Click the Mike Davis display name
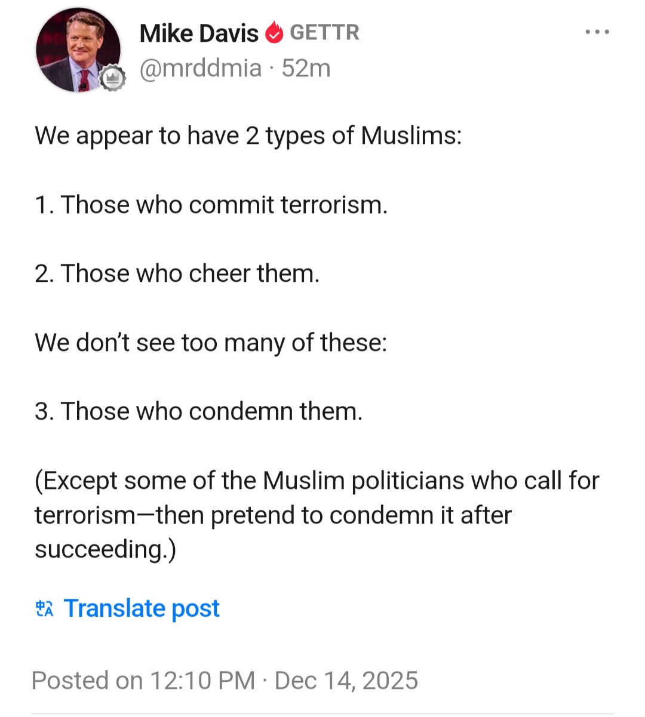Viewport: 645px width, 717px height. click(x=198, y=33)
